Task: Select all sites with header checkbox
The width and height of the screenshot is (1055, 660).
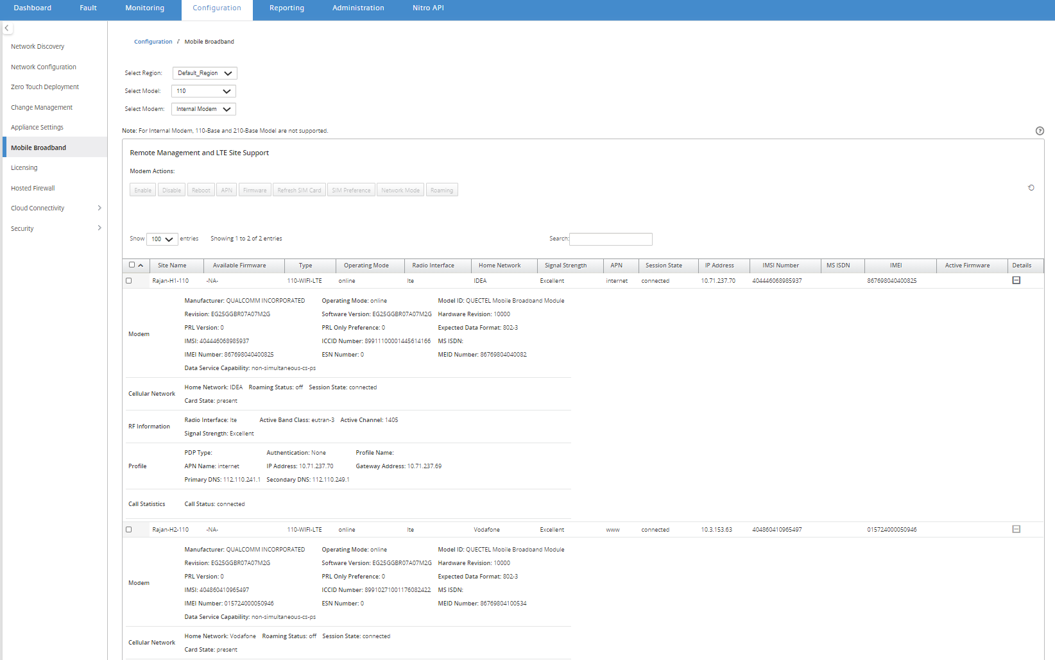Action: (132, 265)
